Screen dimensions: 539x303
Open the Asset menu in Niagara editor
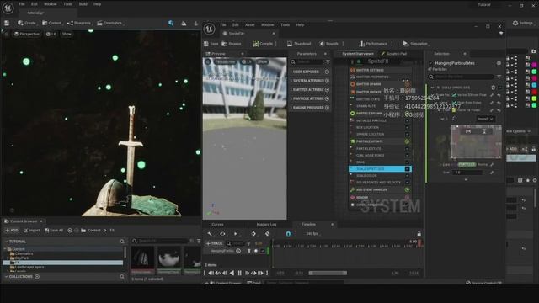point(250,24)
